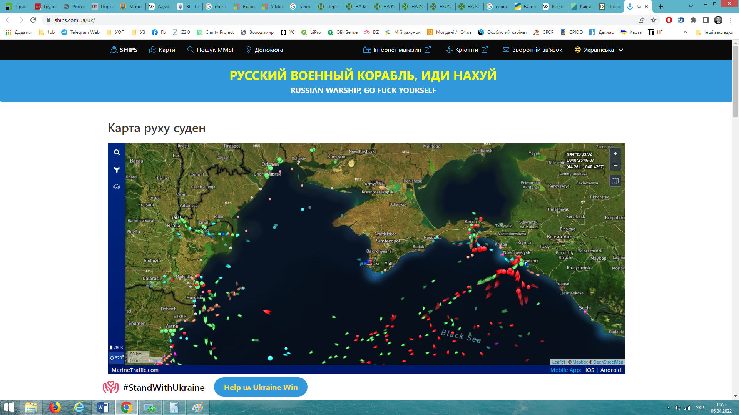Open the map type selector icon
The width and height of the screenshot is (739, 415).
coord(615,181)
